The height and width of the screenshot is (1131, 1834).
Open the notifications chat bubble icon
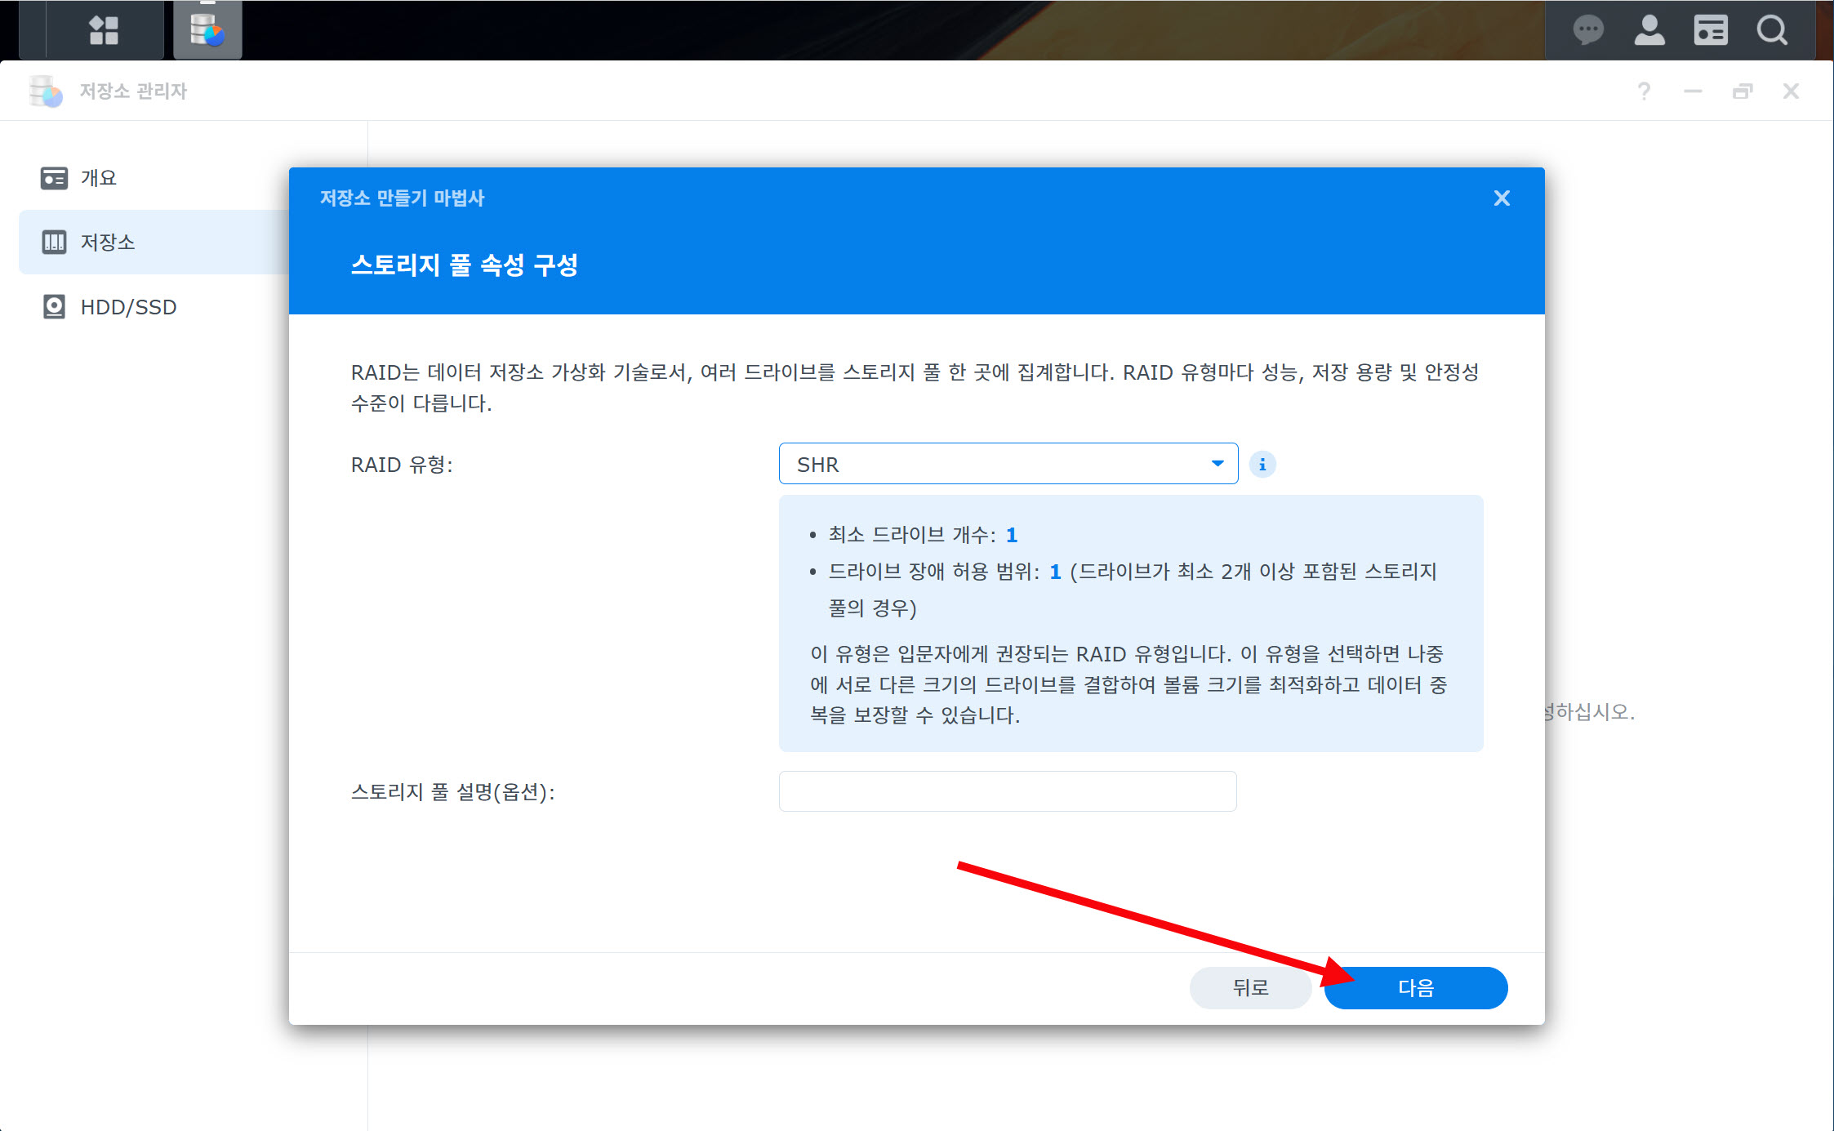1587,30
